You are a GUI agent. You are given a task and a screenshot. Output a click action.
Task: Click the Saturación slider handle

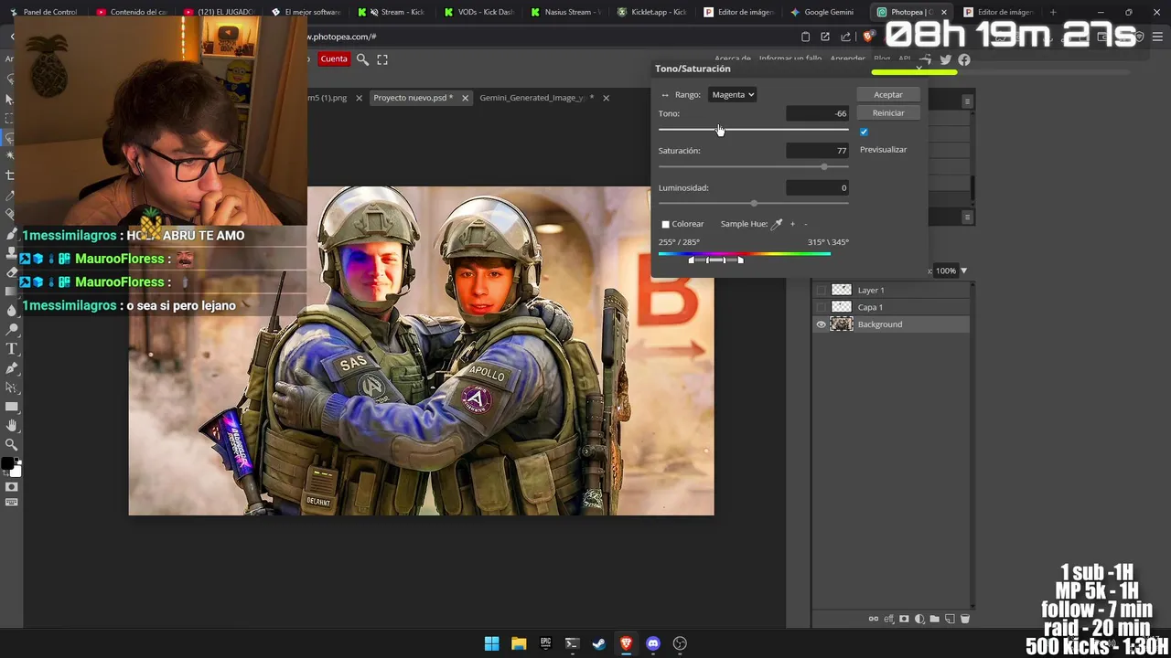point(823,166)
